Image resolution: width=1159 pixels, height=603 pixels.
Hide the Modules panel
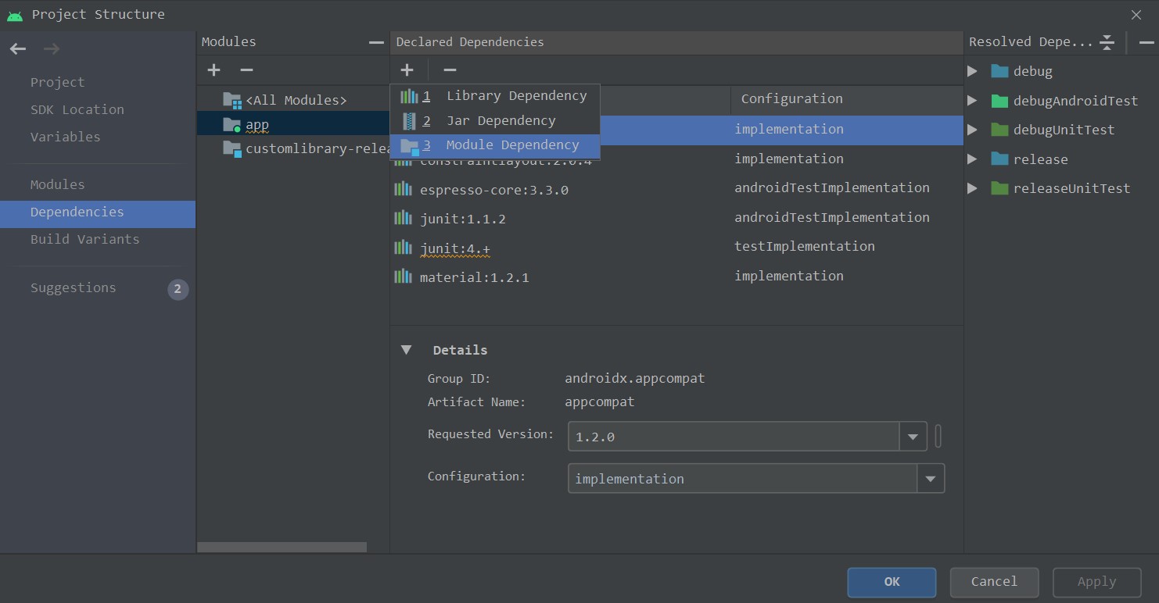coord(376,42)
